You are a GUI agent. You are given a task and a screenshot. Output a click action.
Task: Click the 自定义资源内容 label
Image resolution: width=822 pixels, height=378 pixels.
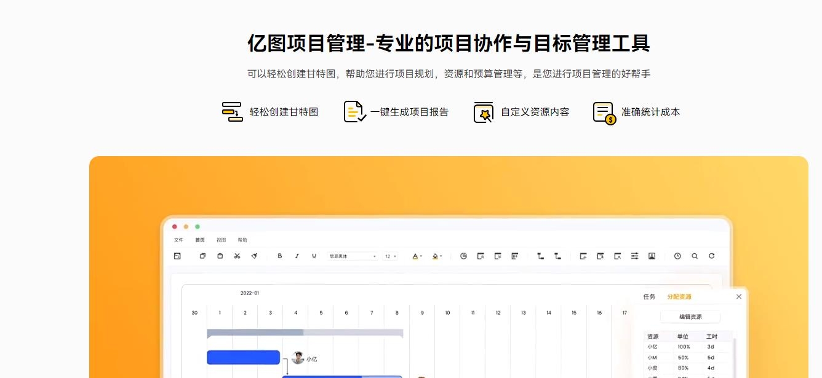[535, 112]
